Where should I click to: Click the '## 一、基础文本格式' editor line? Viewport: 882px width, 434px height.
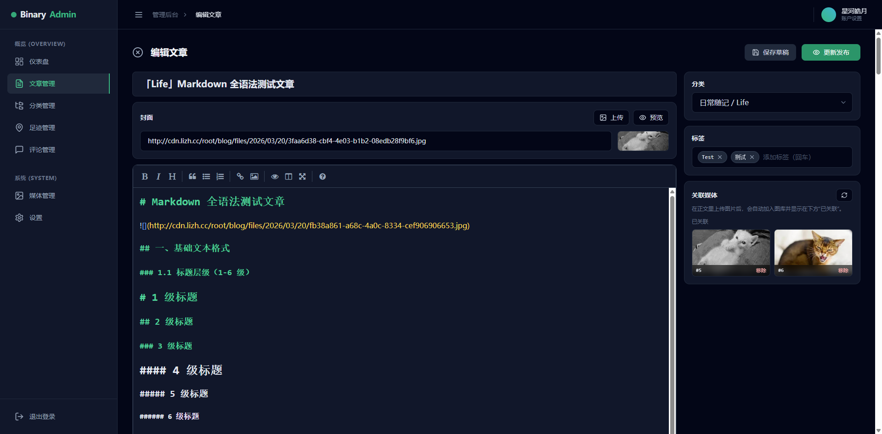coord(185,248)
